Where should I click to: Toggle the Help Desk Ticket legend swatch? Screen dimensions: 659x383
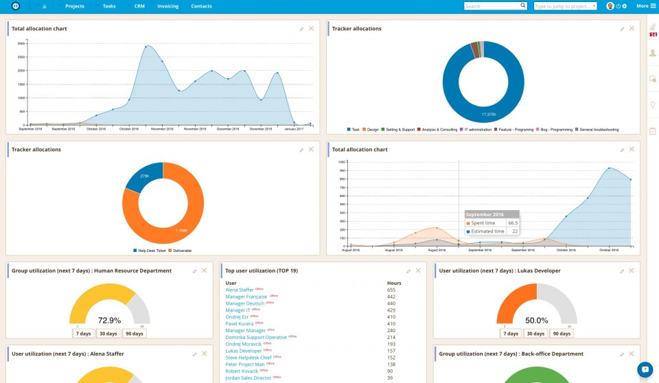pyautogui.click(x=135, y=251)
